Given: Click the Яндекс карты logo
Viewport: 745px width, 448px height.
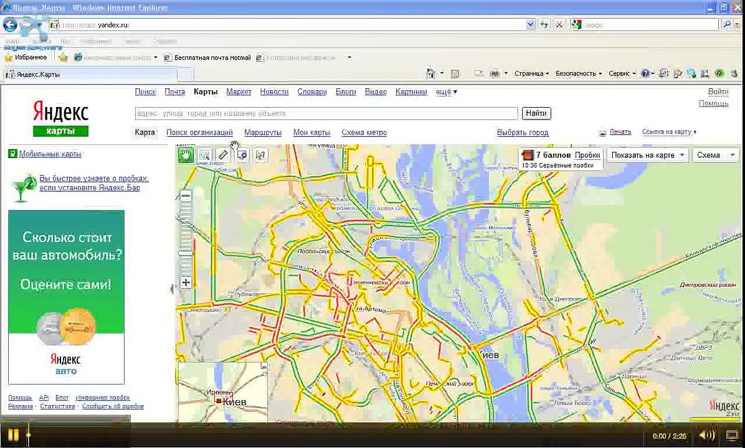Looking at the screenshot, I should point(60,119).
